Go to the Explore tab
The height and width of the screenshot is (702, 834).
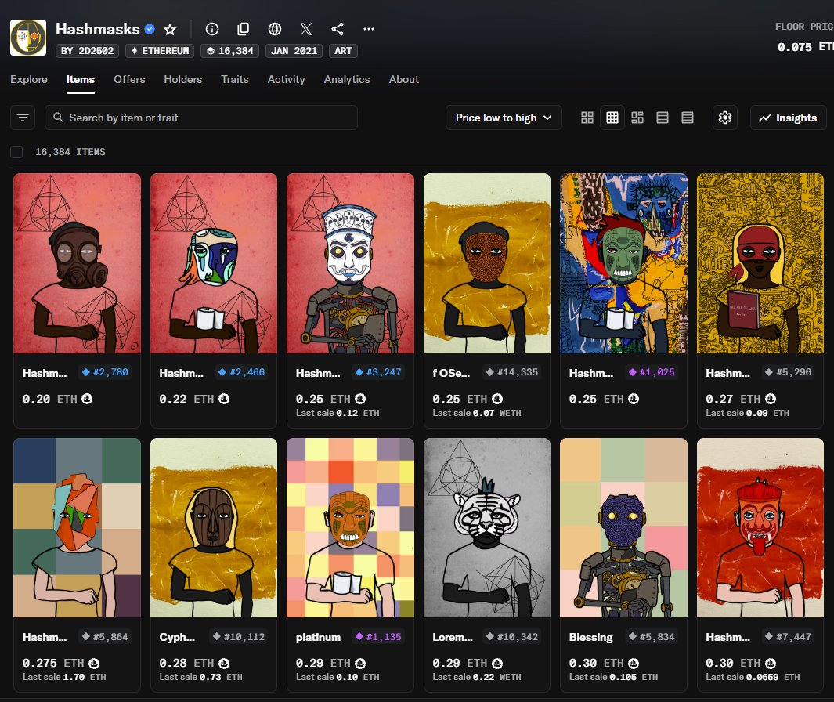click(29, 79)
